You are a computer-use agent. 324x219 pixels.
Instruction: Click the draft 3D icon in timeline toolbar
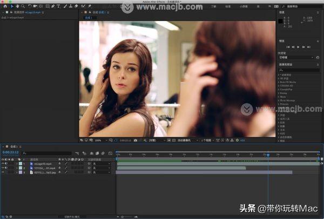[84, 153]
